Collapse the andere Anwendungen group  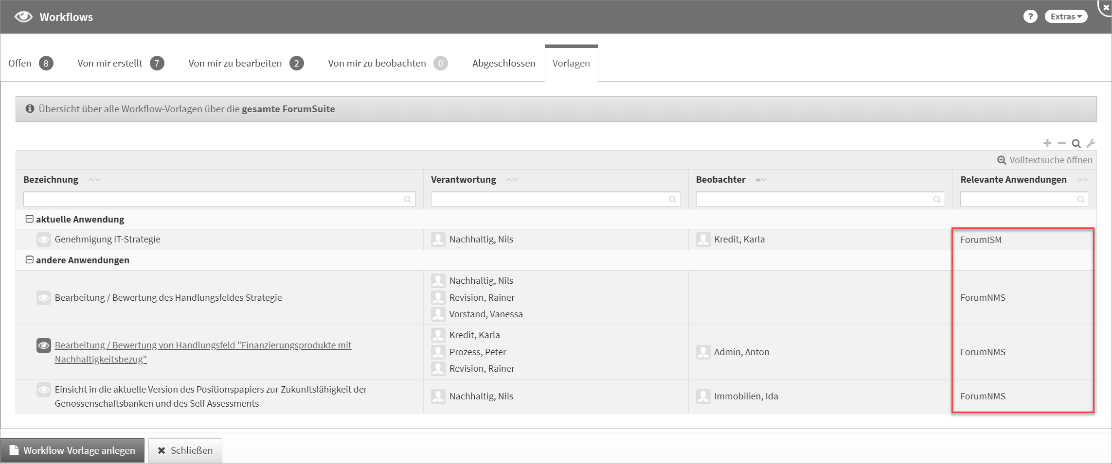point(30,260)
